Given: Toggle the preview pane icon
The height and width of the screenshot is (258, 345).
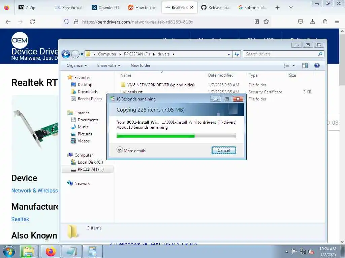Looking at the screenshot, I should click(305, 66).
